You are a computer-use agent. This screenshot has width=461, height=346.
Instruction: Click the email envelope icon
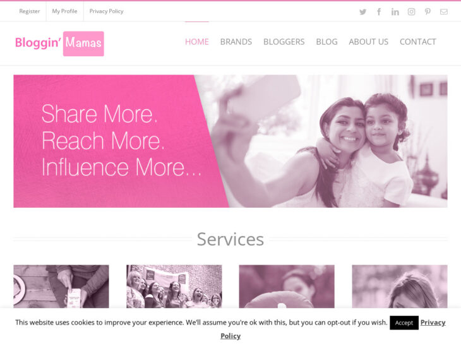[444, 12]
